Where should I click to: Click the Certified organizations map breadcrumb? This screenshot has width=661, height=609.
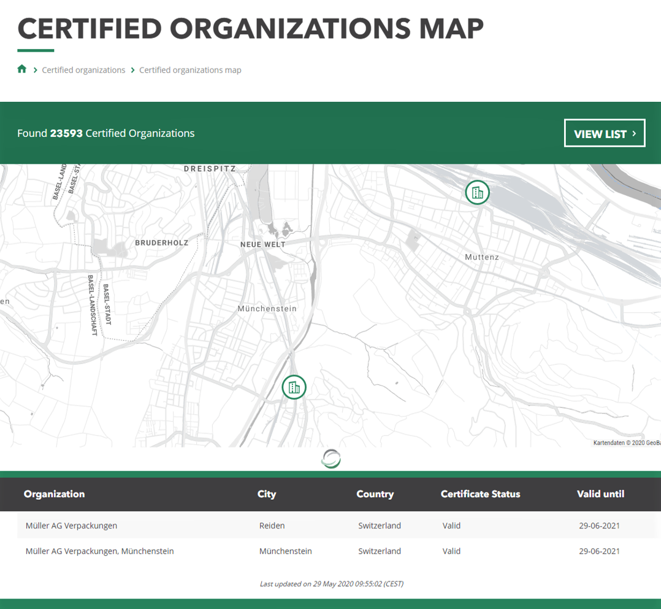190,70
